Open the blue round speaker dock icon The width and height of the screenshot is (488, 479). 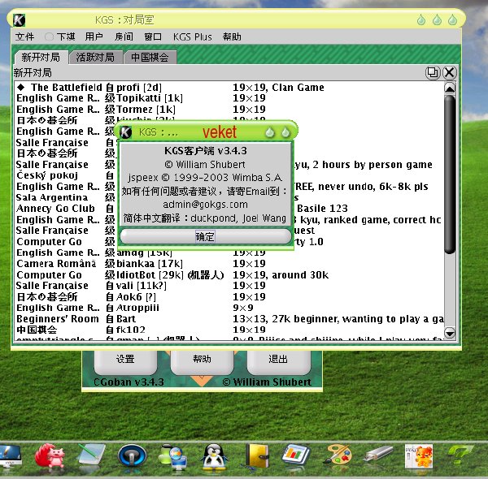tap(132, 456)
